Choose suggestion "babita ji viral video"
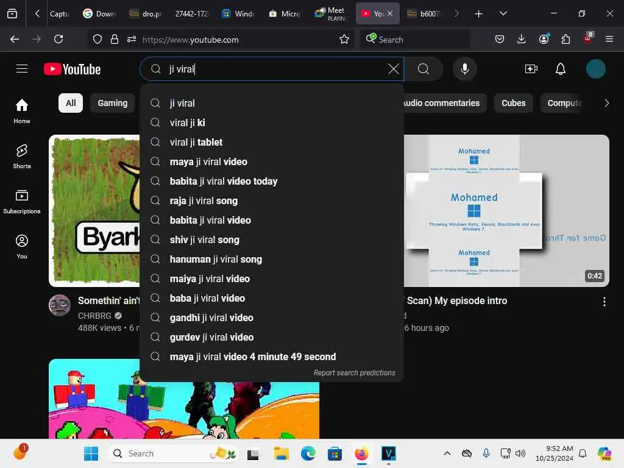 (x=272, y=220)
